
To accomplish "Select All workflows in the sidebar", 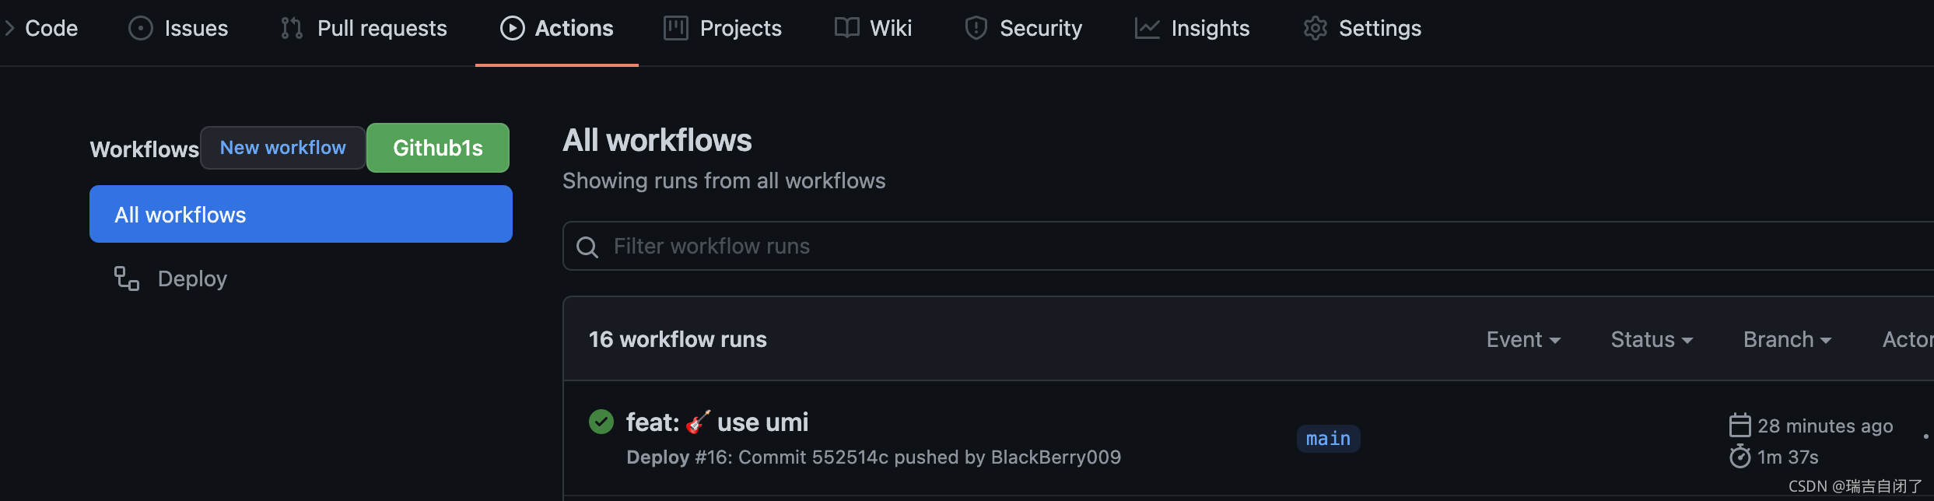I will point(301,214).
